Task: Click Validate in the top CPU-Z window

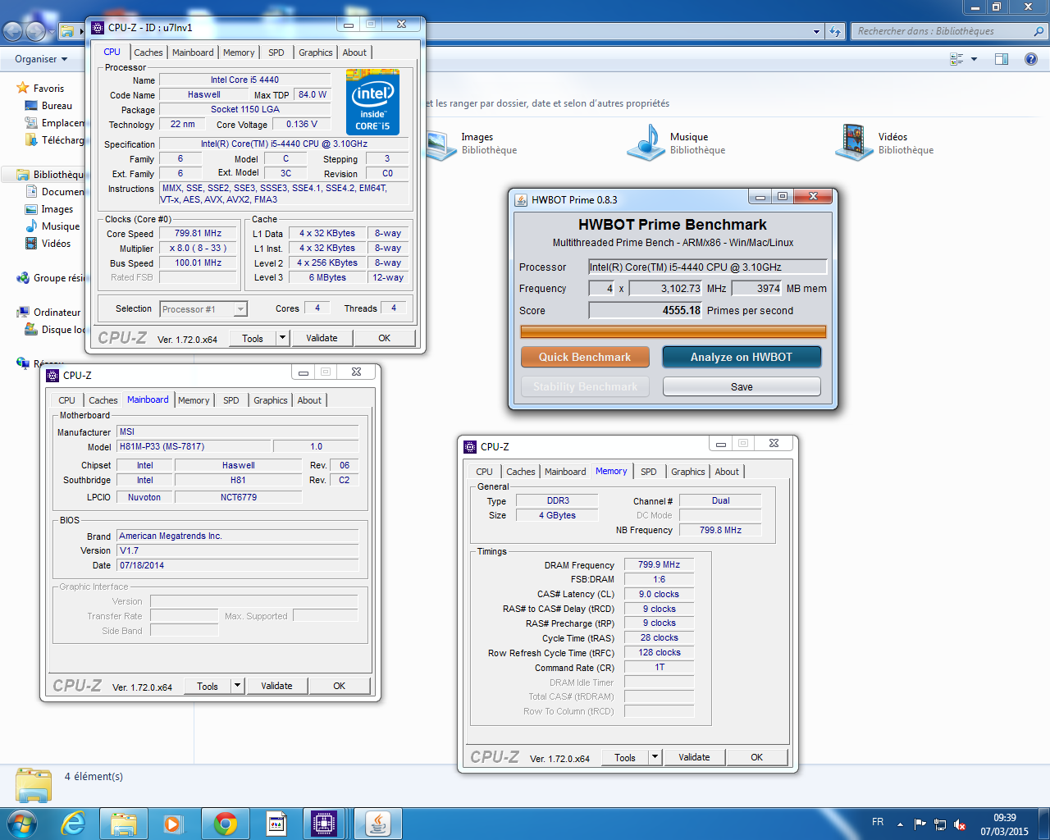Action: point(322,338)
